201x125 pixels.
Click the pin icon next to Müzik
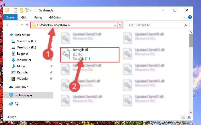pos(51,66)
